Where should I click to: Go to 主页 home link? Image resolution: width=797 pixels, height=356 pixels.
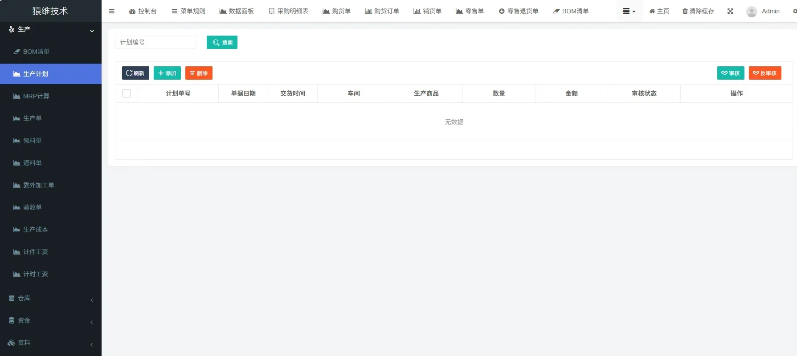pyautogui.click(x=659, y=11)
